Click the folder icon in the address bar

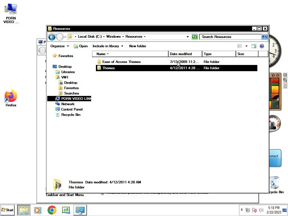70,37
